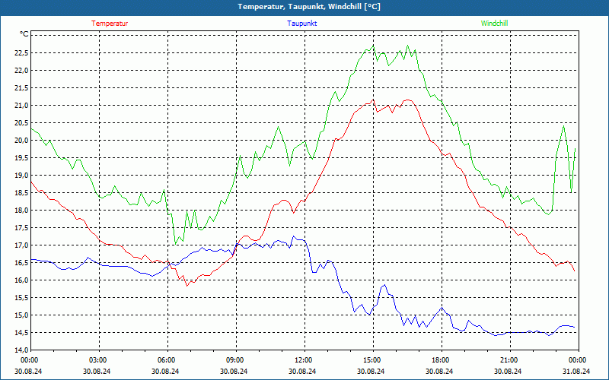Click the 18,5 y-axis value
The height and width of the screenshot is (380, 609).
(x=21, y=193)
